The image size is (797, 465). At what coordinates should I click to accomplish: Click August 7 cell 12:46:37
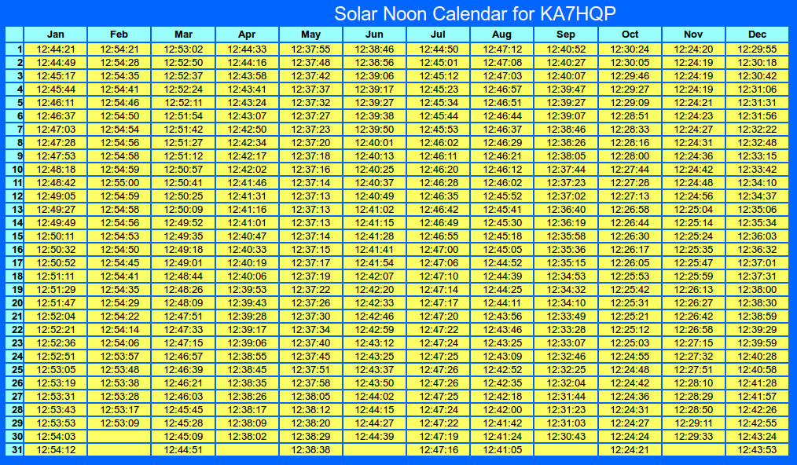[501, 130]
